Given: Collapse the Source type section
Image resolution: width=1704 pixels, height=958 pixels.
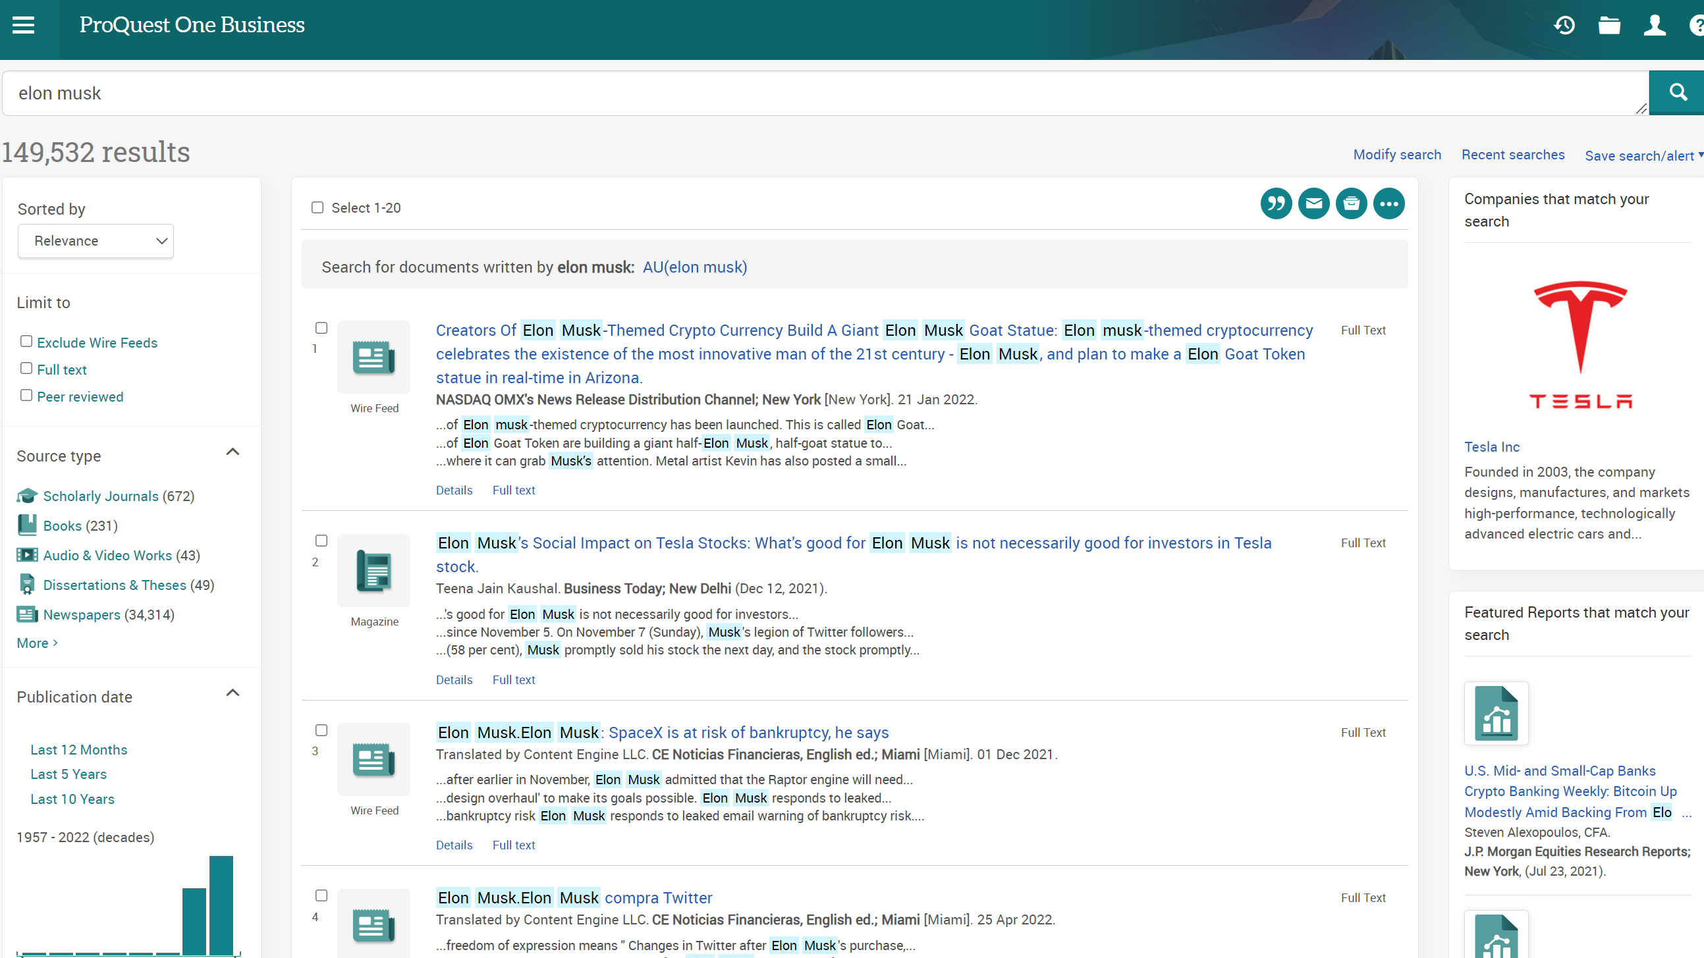Looking at the screenshot, I should 233,452.
